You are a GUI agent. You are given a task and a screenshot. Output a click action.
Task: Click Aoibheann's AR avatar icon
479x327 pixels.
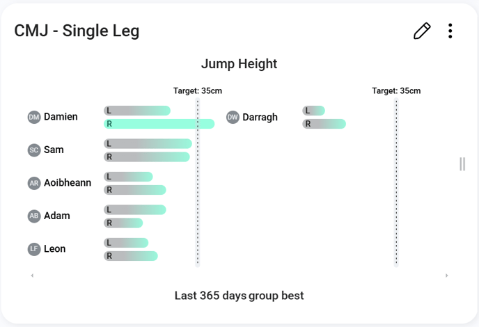(34, 183)
